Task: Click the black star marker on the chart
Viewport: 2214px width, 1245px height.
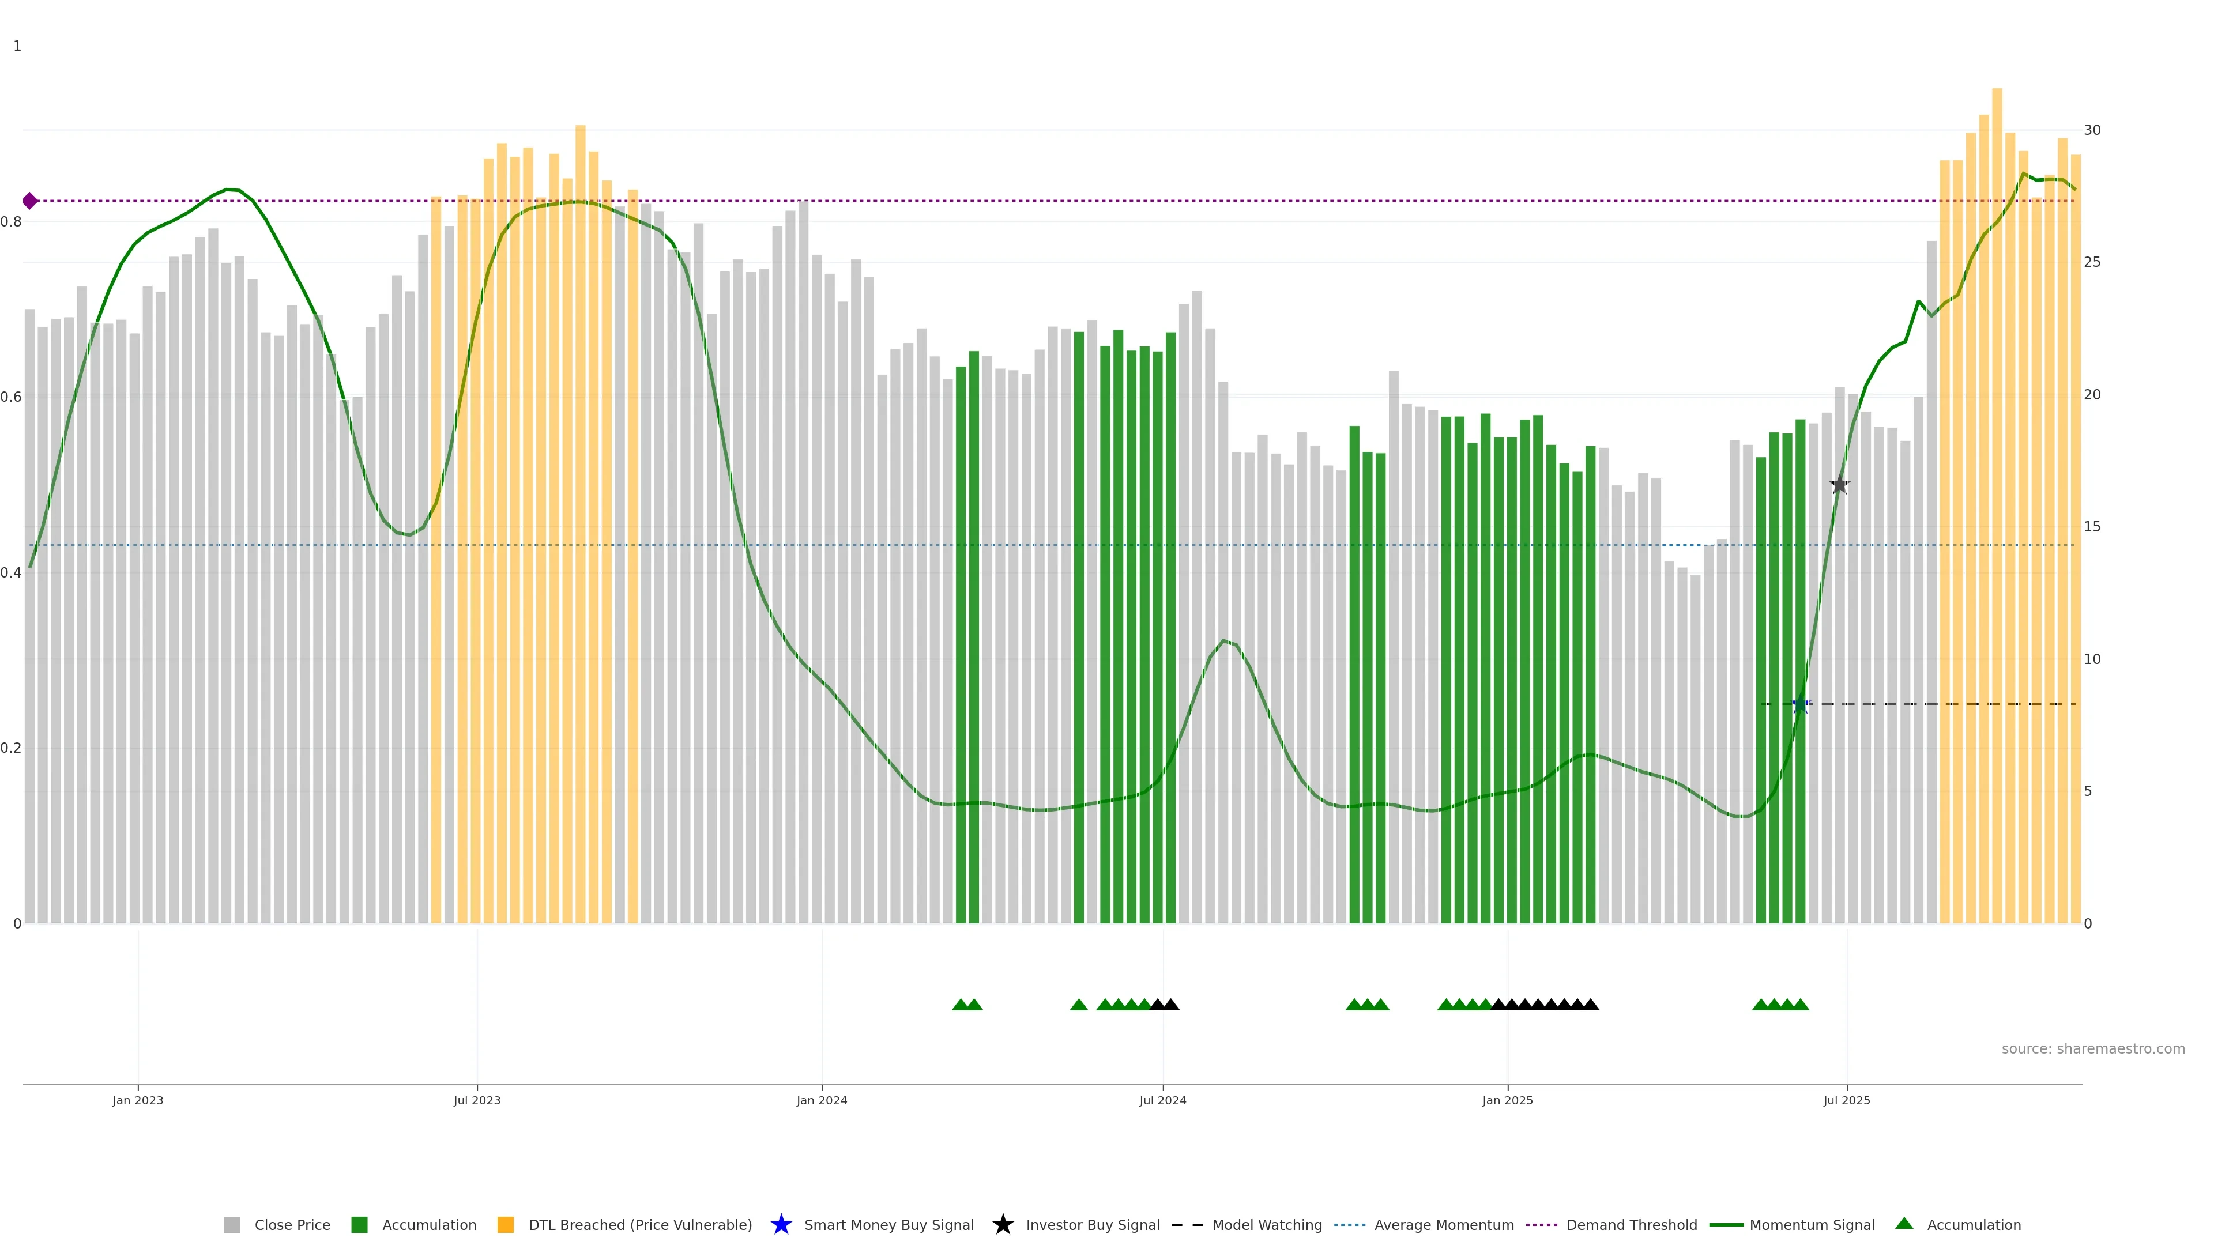Action: click(x=1839, y=485)
